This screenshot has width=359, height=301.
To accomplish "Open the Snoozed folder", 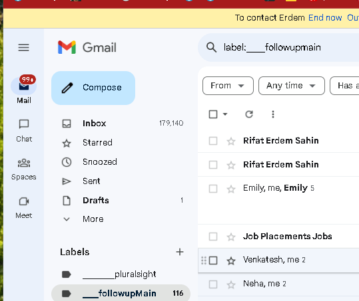I will (x=121, y=162).
